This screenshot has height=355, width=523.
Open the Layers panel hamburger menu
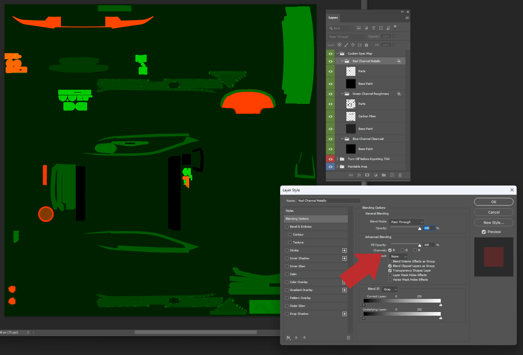(407, 18)
